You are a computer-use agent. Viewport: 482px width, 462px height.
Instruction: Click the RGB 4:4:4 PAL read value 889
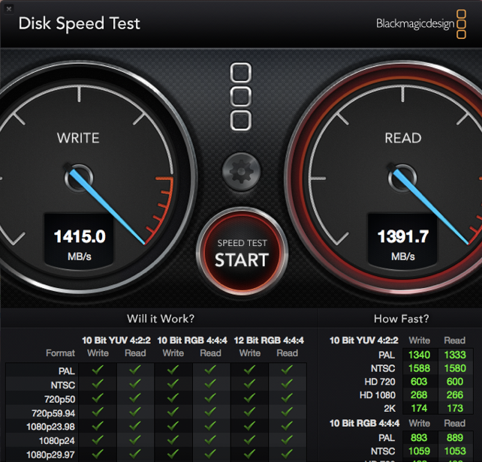click(x=455, y=437)
